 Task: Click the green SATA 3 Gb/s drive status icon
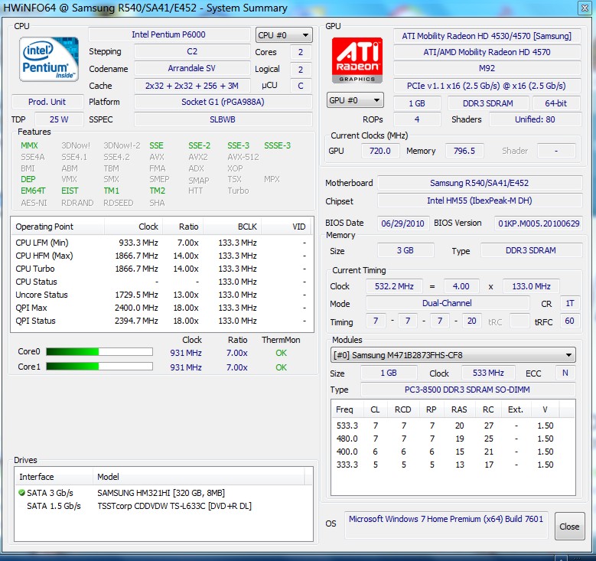21,493
